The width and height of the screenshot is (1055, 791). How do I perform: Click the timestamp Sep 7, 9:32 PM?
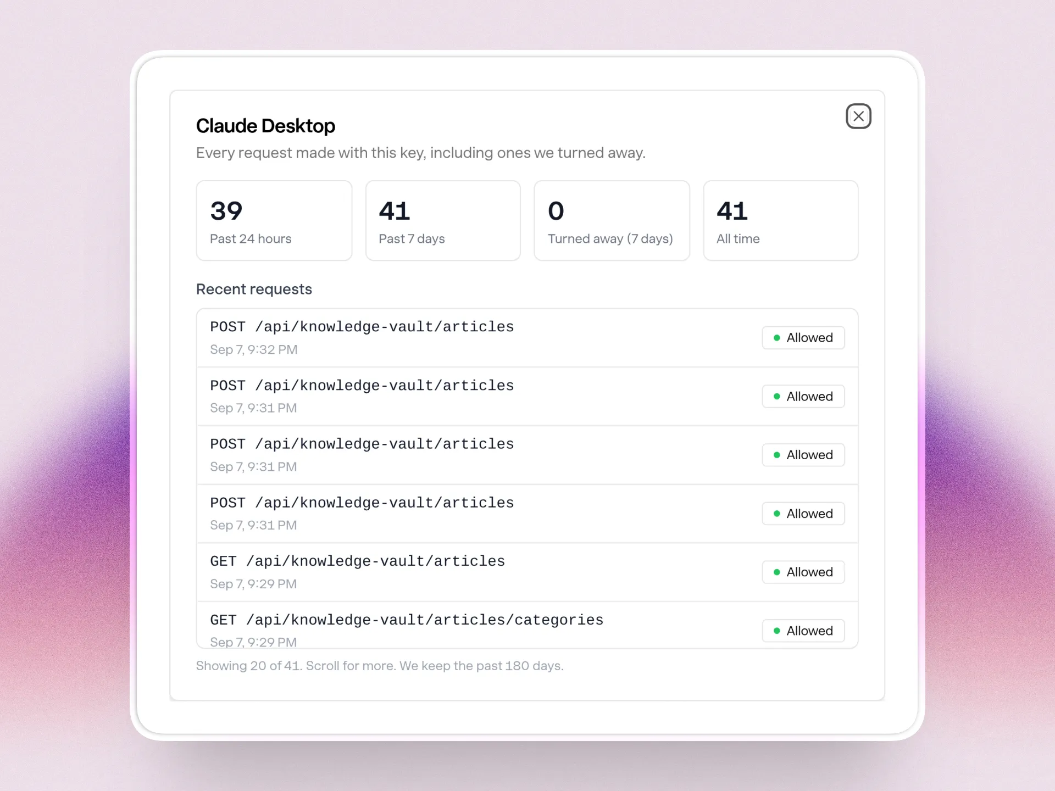coord(254,349)
